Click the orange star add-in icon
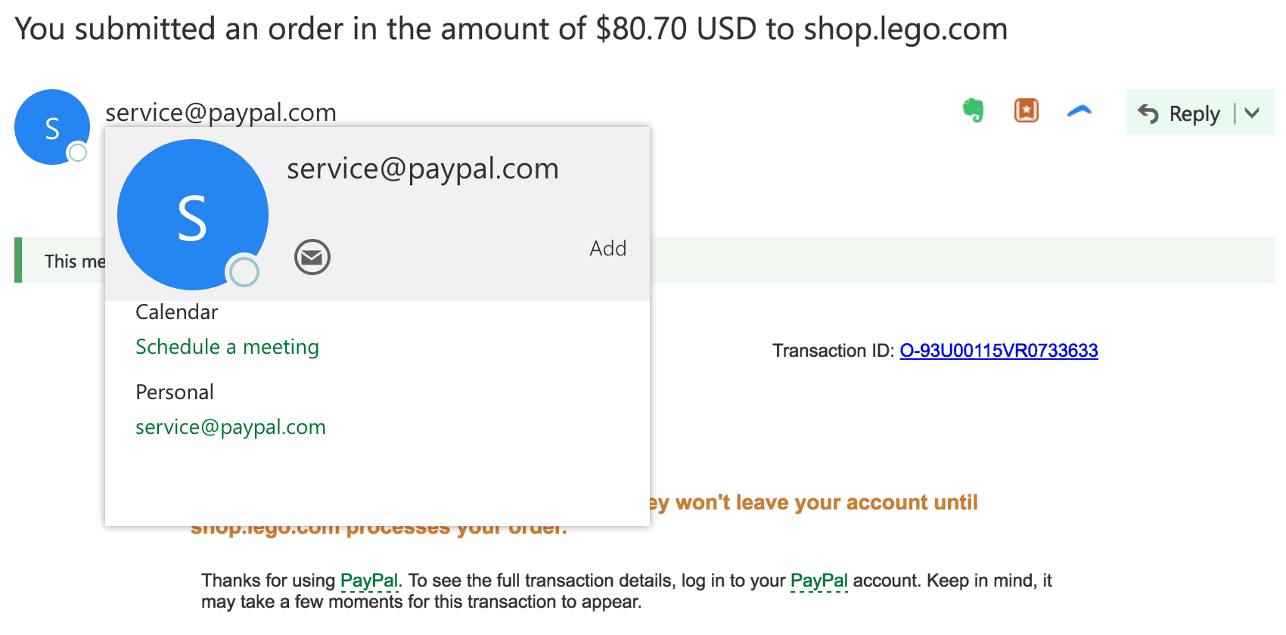This screenshot has width=1286, height=635. coord(1027,110)
